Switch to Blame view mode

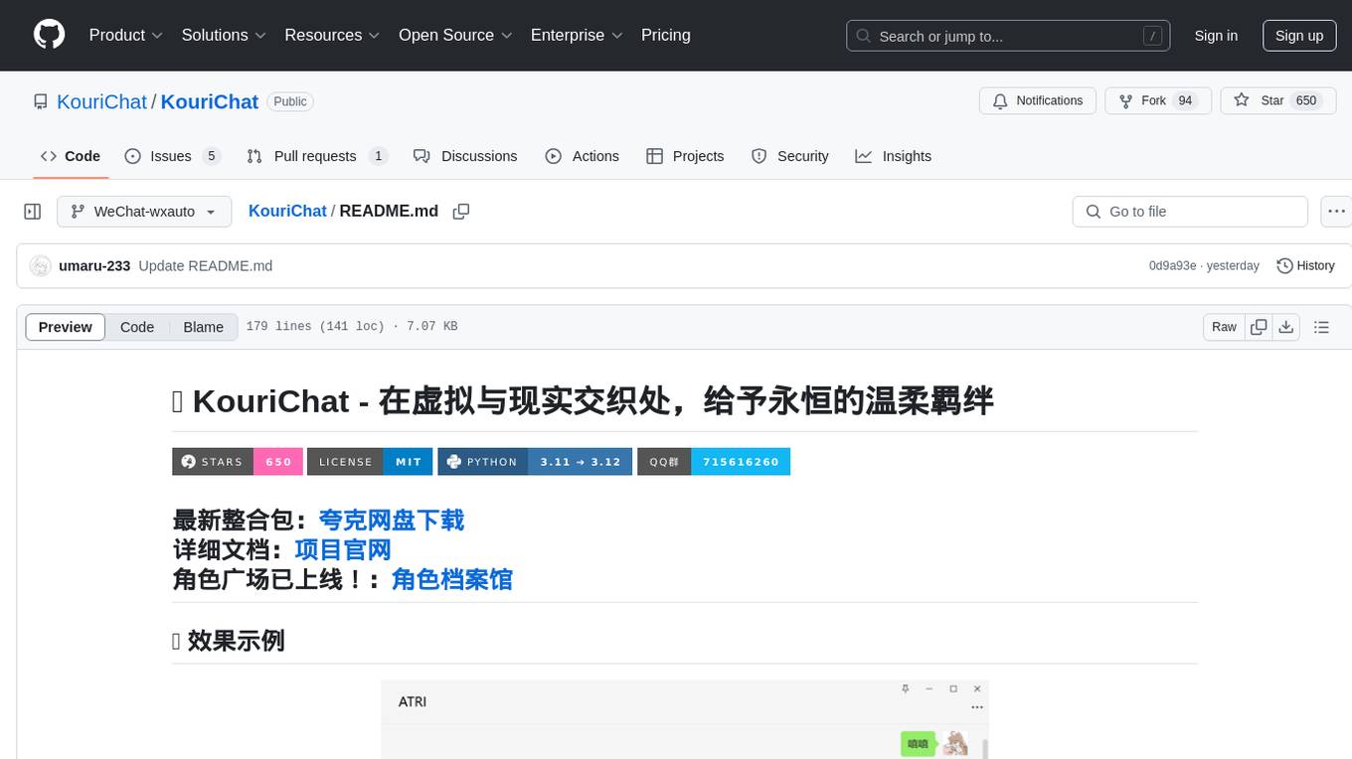(x=203, y=327)
